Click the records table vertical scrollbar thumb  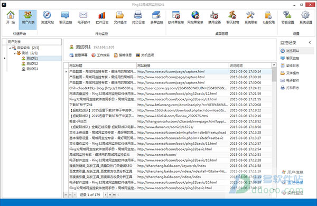pos(274,74)
